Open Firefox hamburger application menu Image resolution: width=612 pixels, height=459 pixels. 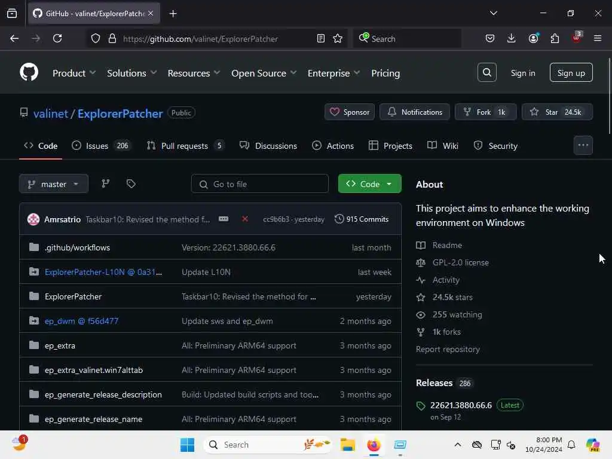coord(597,38)
